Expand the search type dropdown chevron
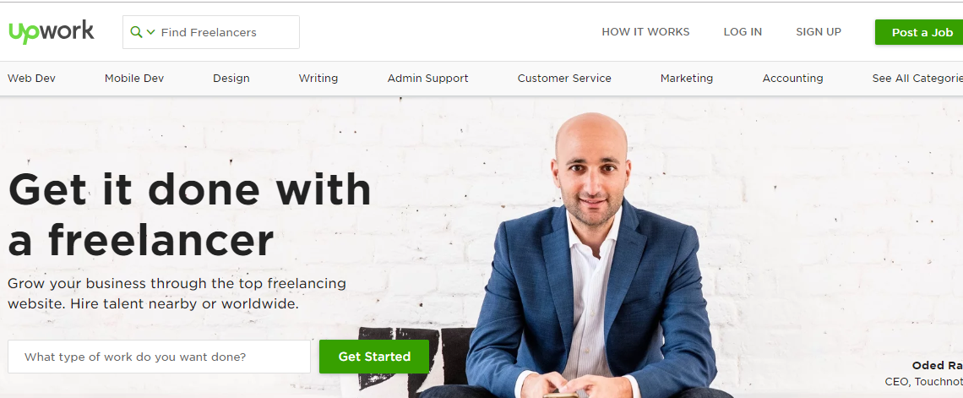This screenshot has height=398, width=963. (x=150, y=32)
